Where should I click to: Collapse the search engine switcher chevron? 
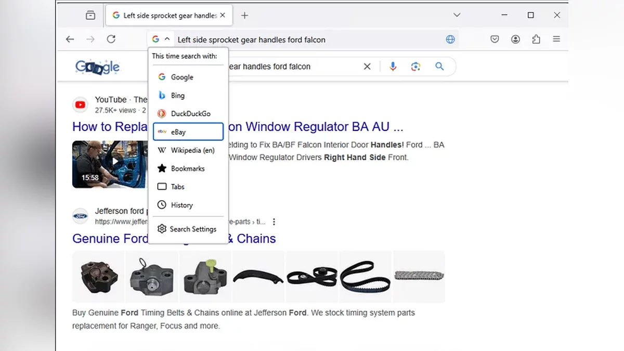tap(167, 39)
